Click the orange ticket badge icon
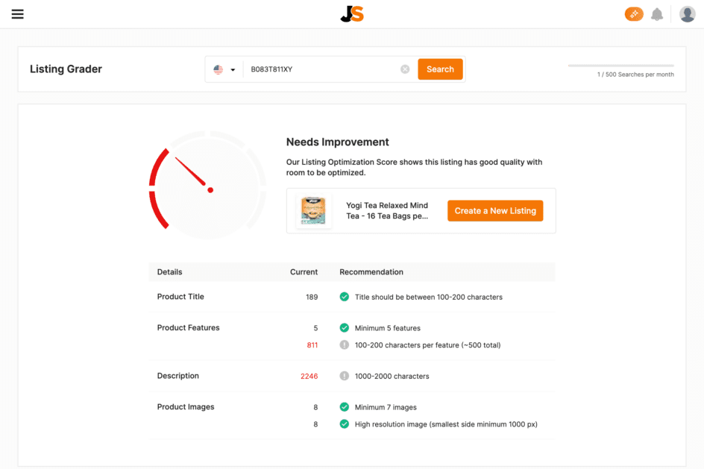 tap(634, 14)
